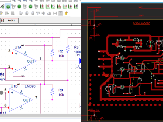The image size is (163, 122).
Task: Select the R2 resistor symbol
Action: point(52,53)
